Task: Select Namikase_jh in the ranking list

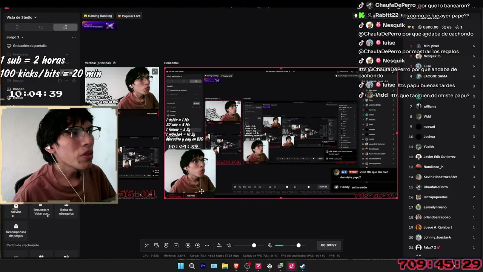Action: (442, 167)
